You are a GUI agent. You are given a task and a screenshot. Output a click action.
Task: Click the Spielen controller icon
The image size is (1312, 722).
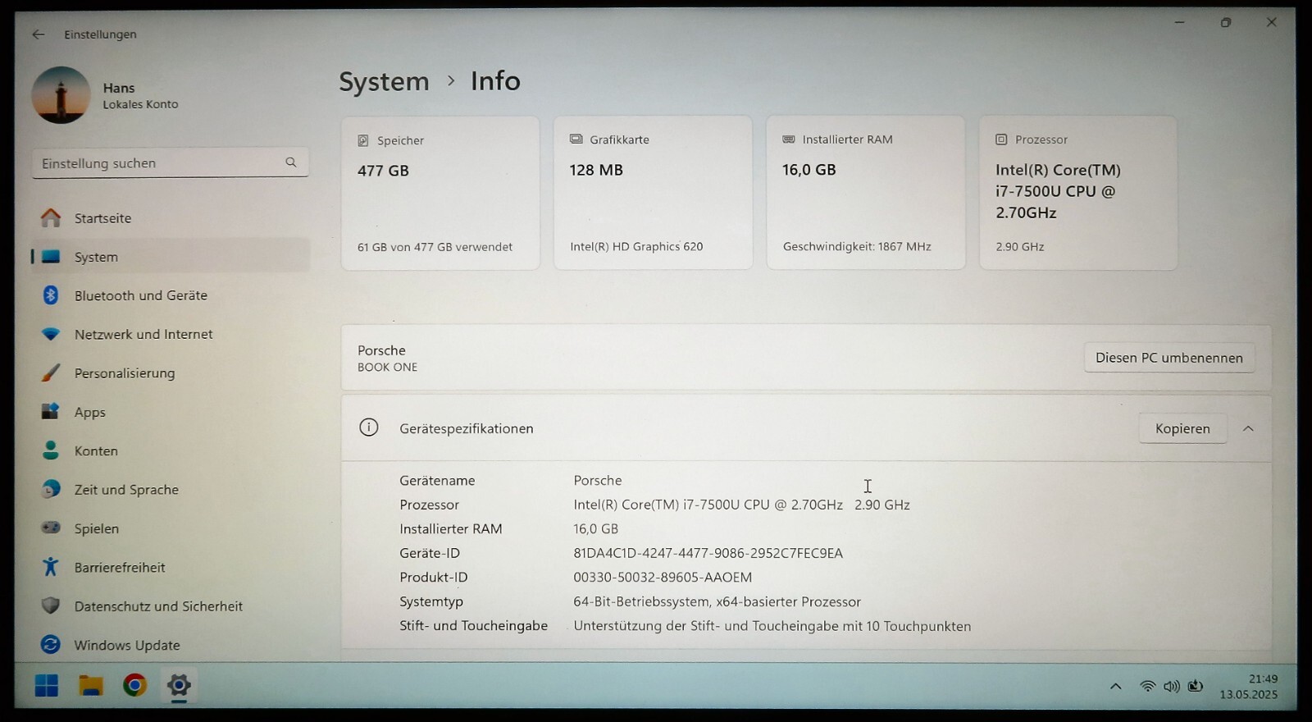point(51,528)
